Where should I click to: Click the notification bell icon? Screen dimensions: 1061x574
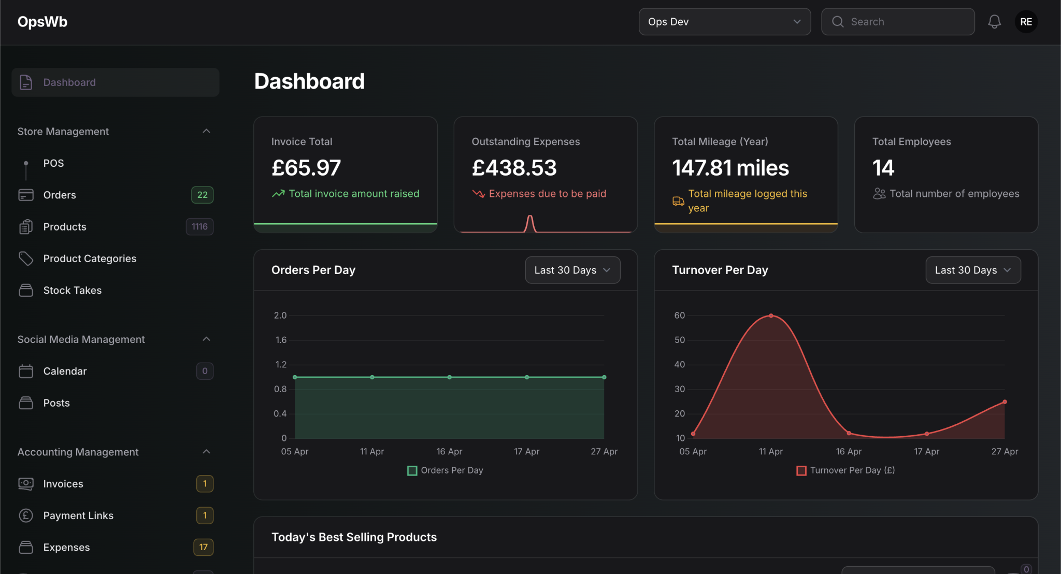coord(994,22)
